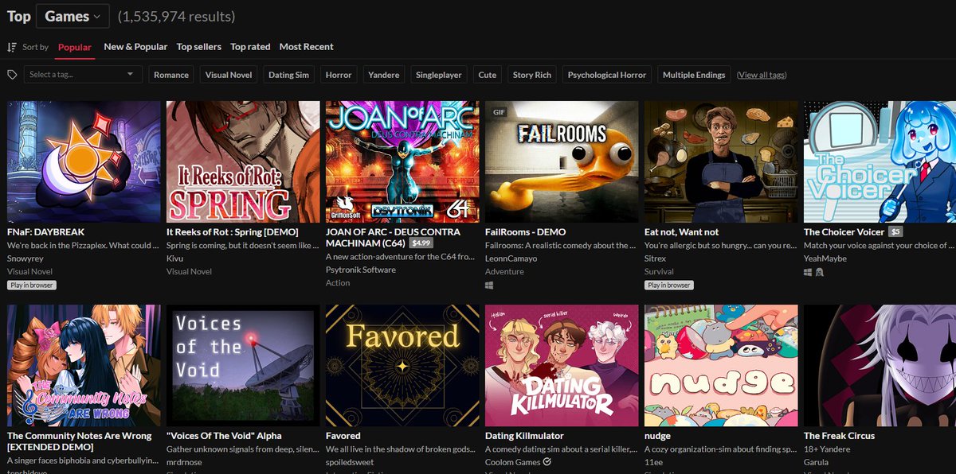Filter by the Story Rich tag
This screenshot has height=474, width=956.
[x=532, y=75]
